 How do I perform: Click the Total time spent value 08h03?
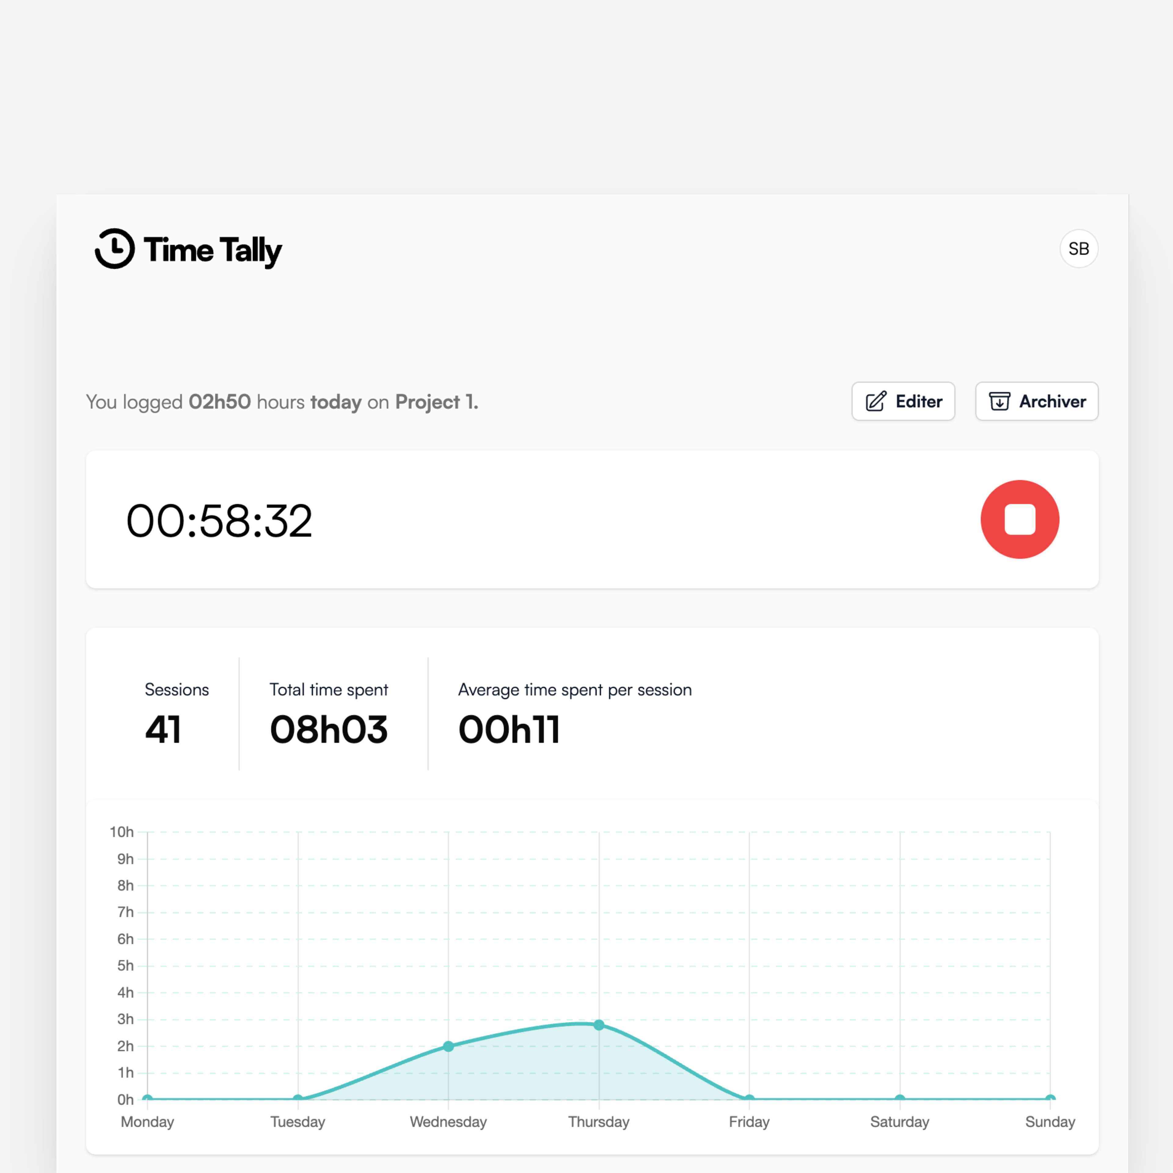[x=328, y=730]
